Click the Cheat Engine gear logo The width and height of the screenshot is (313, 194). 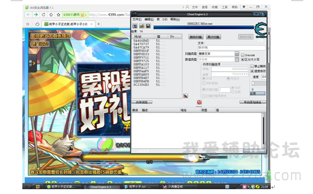pos(261,30)
